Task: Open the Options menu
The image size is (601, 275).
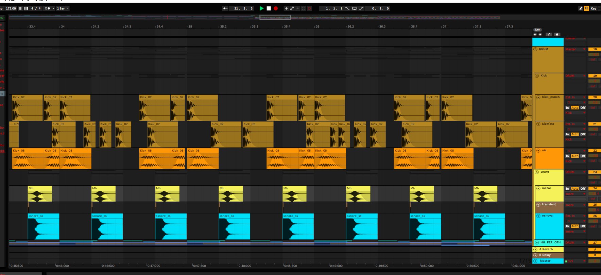Action: (x=41, y=1)
